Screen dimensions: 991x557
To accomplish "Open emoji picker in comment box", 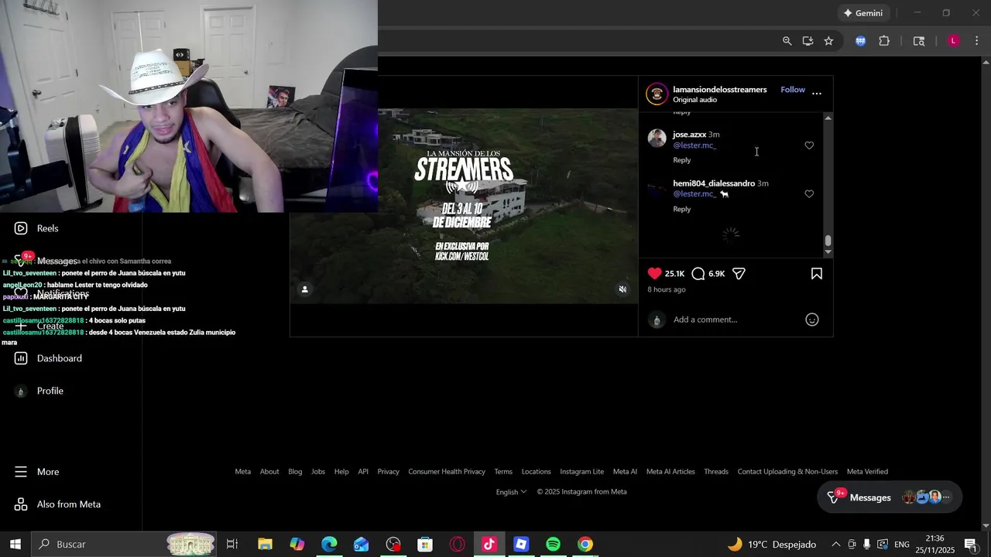I will pos(812,320).
